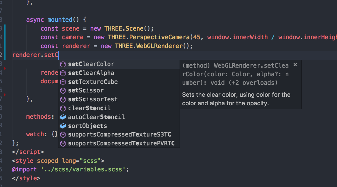The height and width of the screenshot is (187, 337).
Task: Click the method icon beside setClearColor
Action: click(63, 64)
